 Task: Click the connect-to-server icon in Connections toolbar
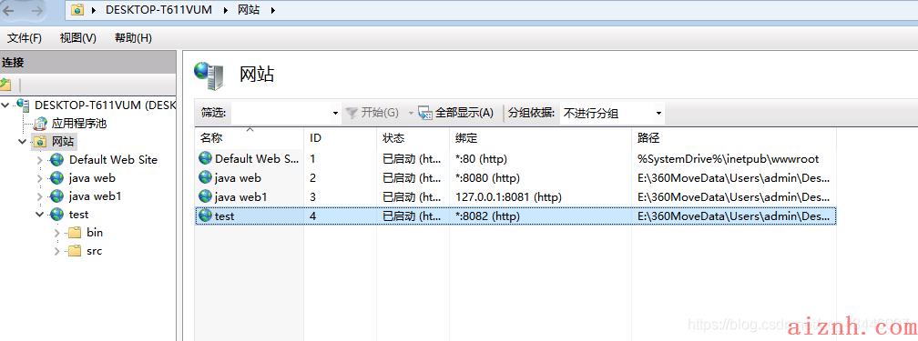point(5,85)
